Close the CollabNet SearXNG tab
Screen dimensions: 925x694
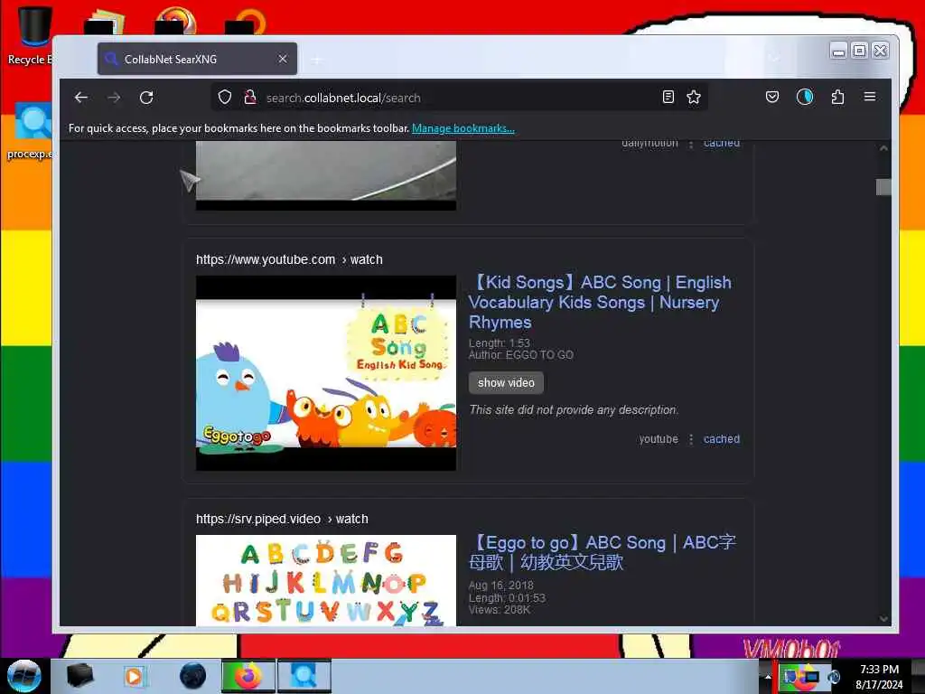[x=283, y=59]
